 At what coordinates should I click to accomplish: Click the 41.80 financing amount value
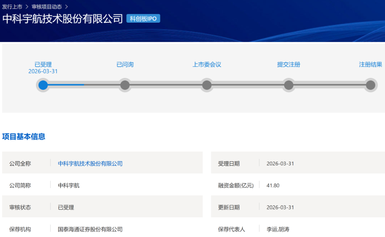[273, 186]
